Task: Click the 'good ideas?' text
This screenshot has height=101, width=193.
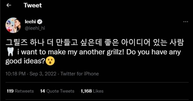Action: pyautogui.click(x=25, y=61)
